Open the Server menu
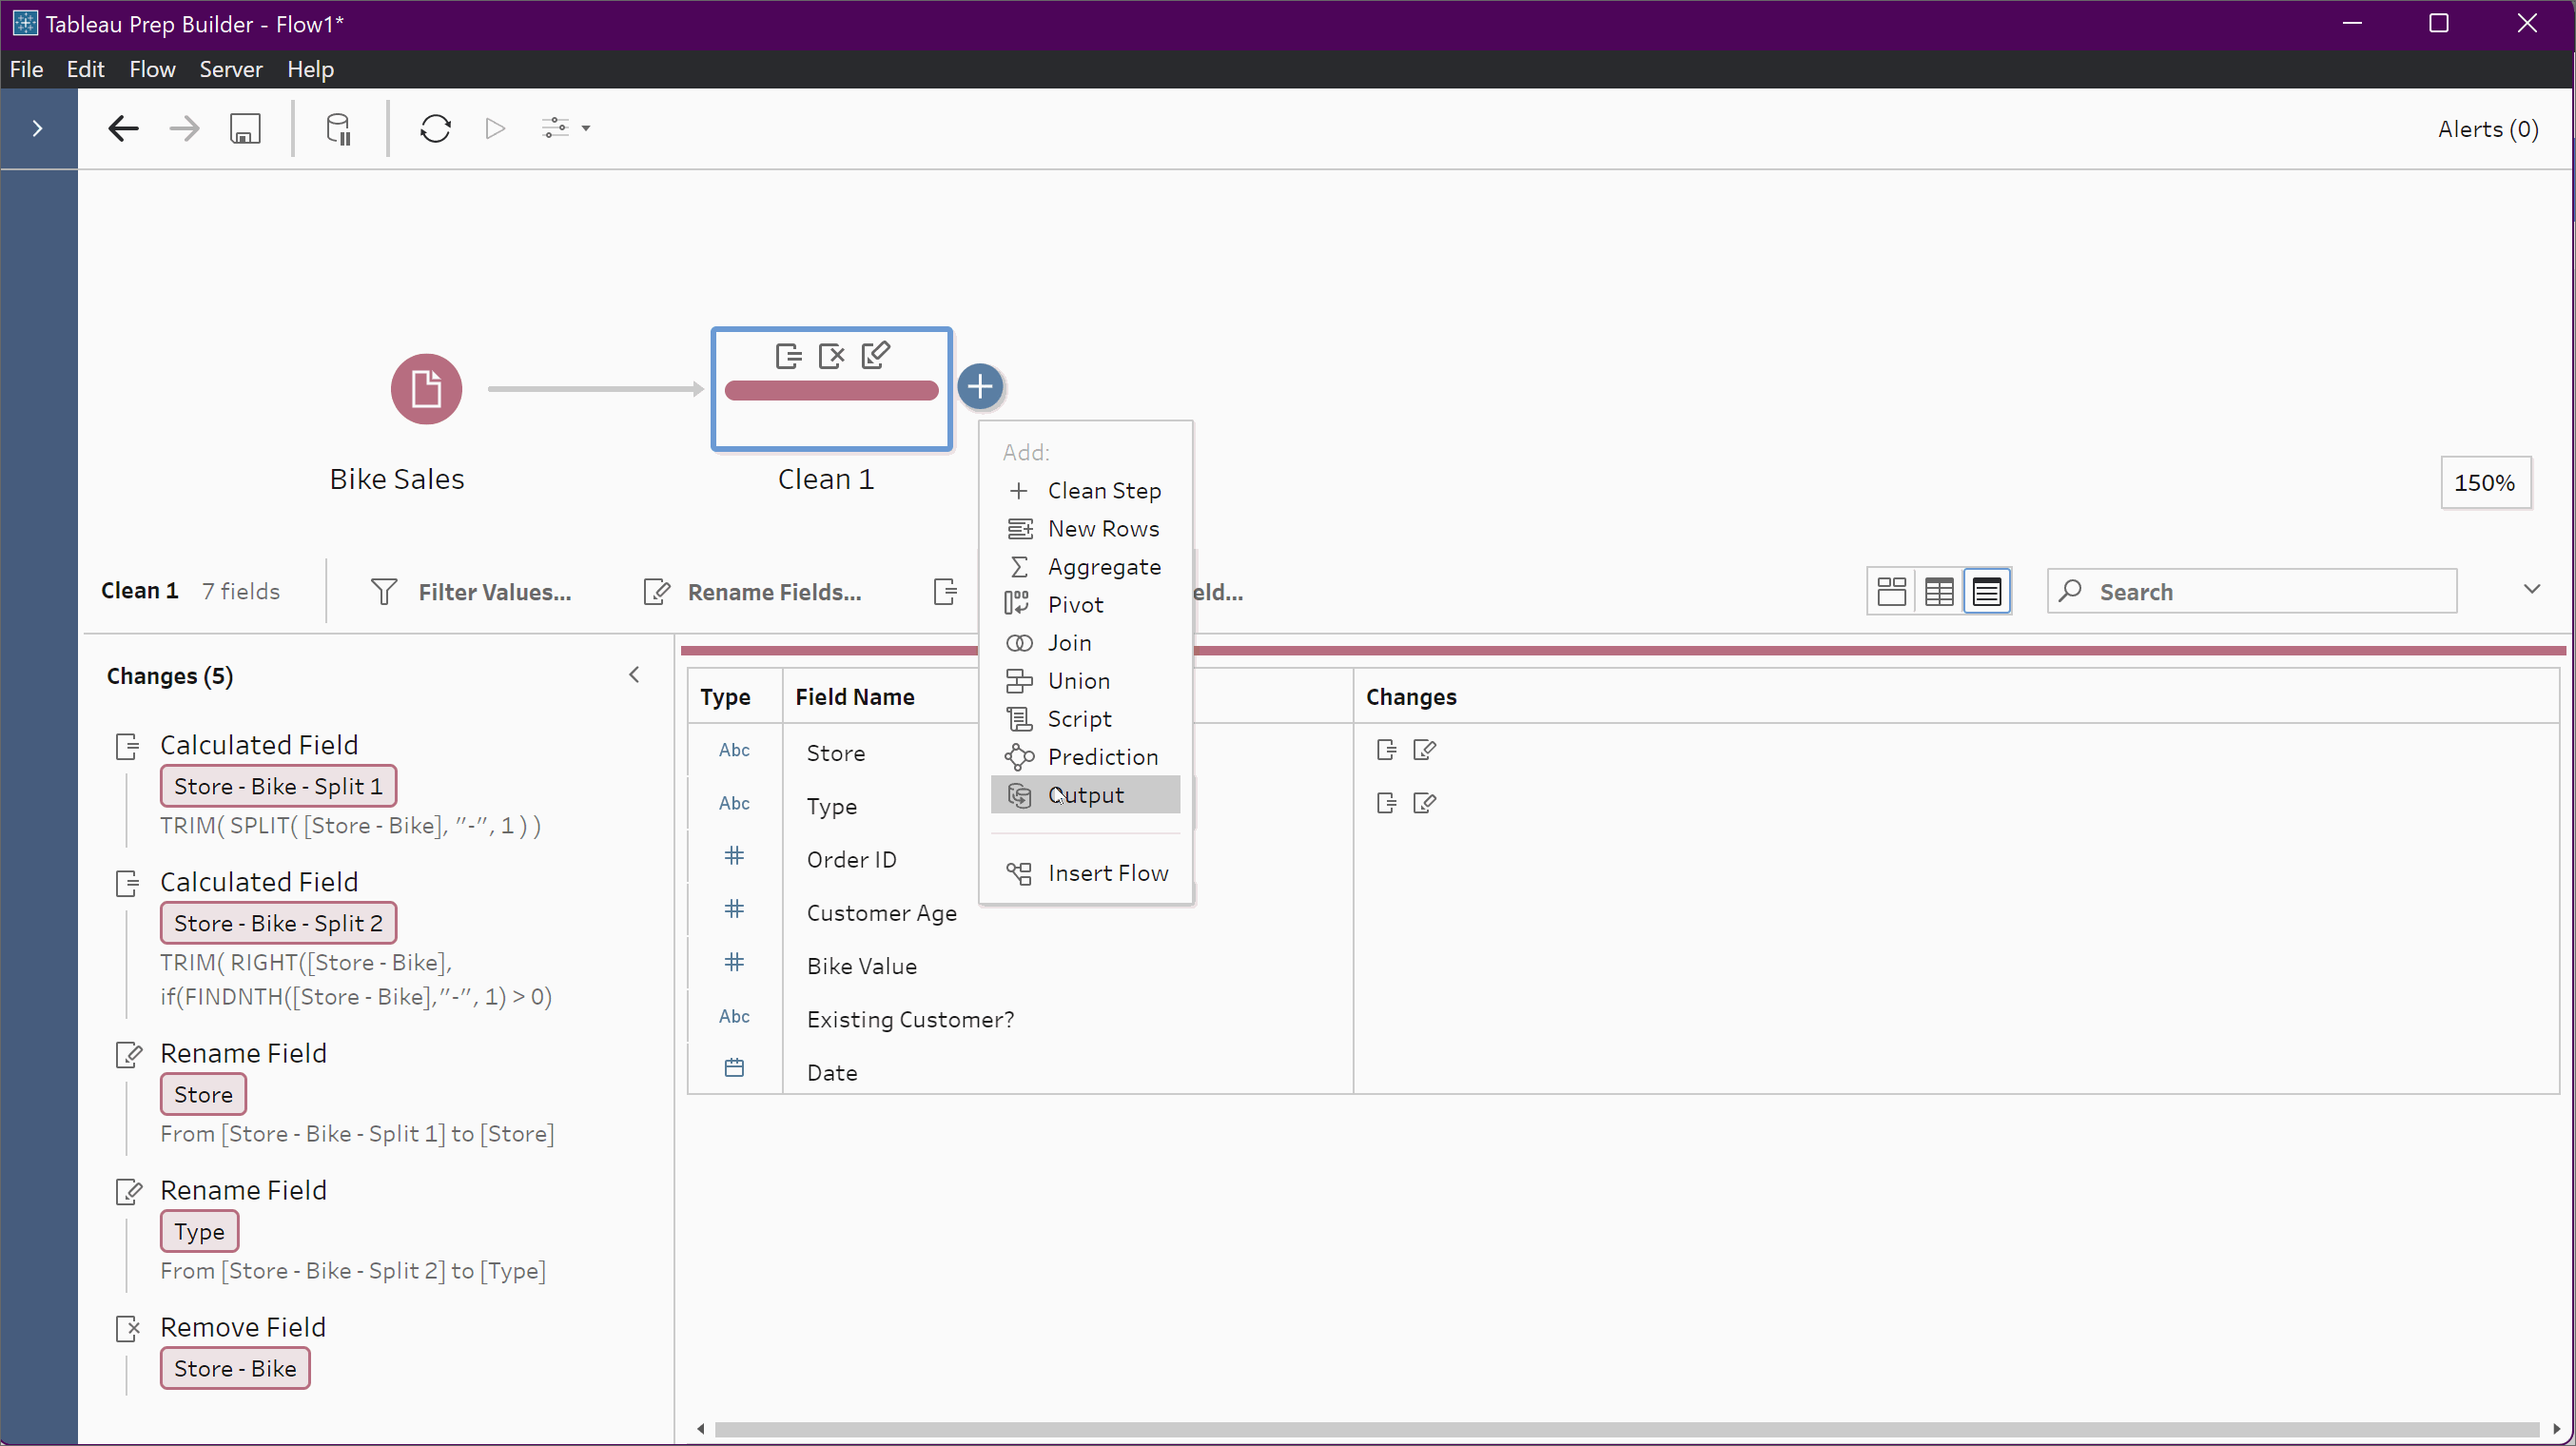This screenshot has width=2576, height=1446. coord(231,68)
